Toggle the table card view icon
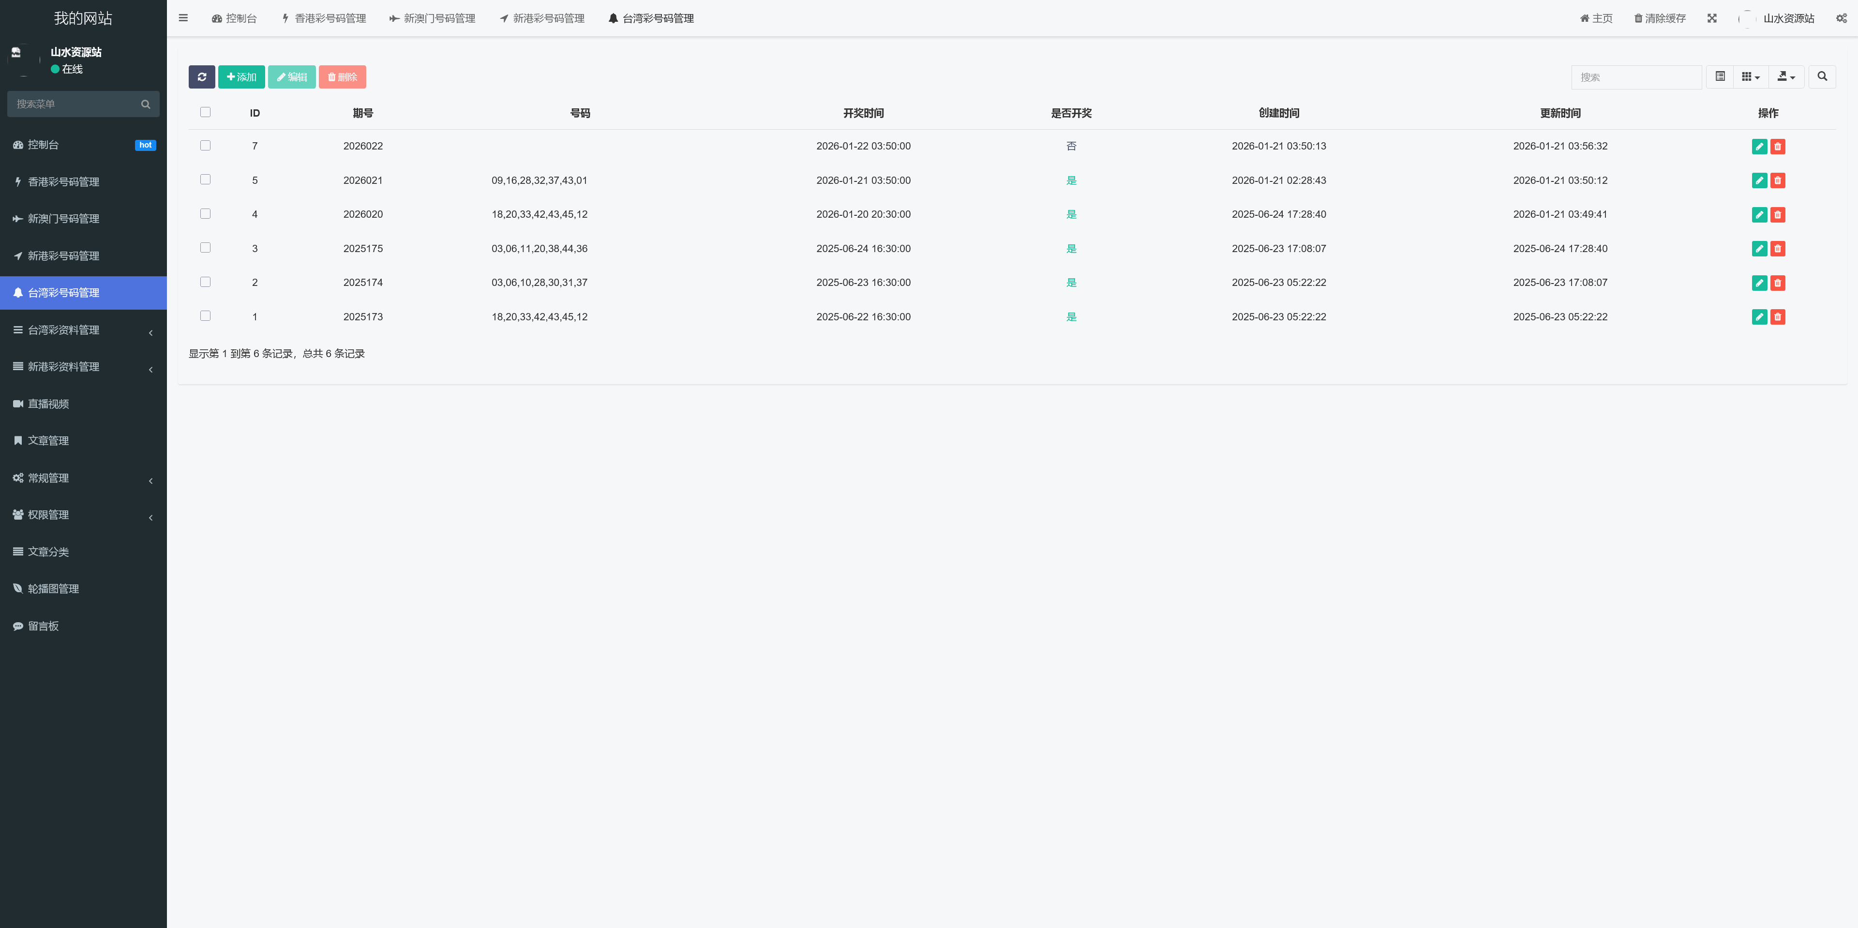1858x928 pixels. click(1720, 76)
